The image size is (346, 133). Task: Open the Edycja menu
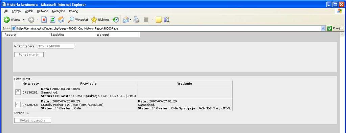pyautogui.click(x=16, y=11)
